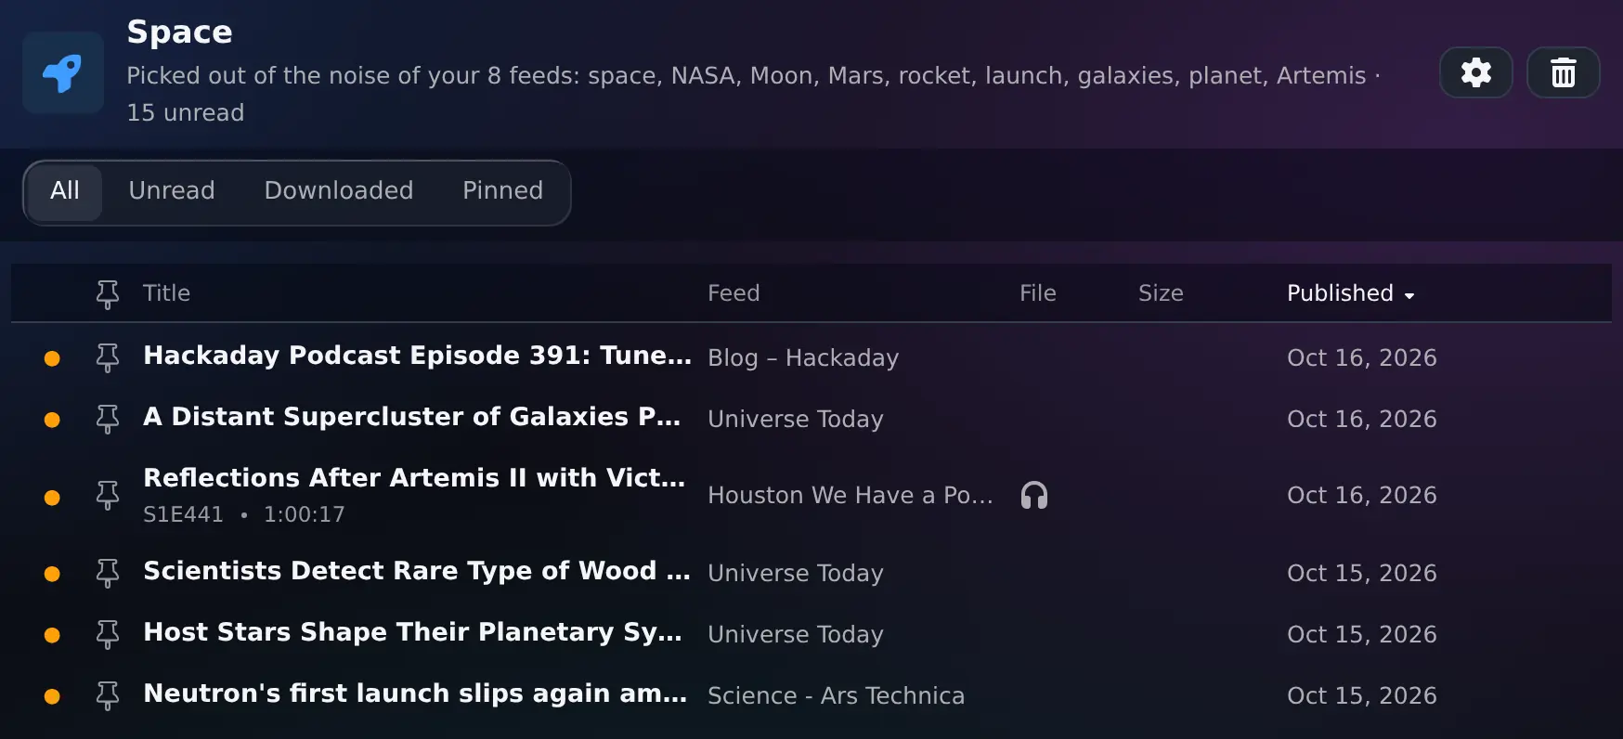Pin the Hackaday Podcast Episode 391 row
This screenshot has width=1623, height=739.
[108, 357]
